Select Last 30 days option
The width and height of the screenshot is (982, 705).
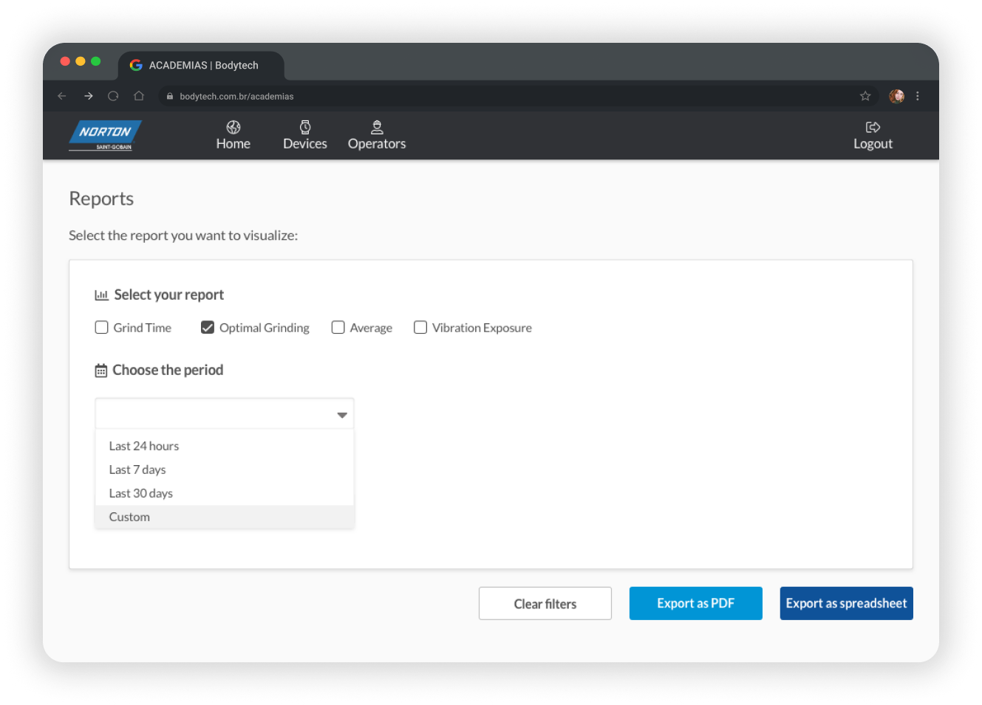225,493
